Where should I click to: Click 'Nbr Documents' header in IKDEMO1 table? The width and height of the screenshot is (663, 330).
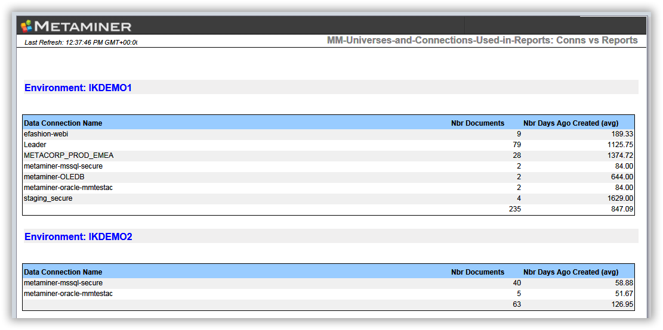pyautogui.click(x=478, y=123)
